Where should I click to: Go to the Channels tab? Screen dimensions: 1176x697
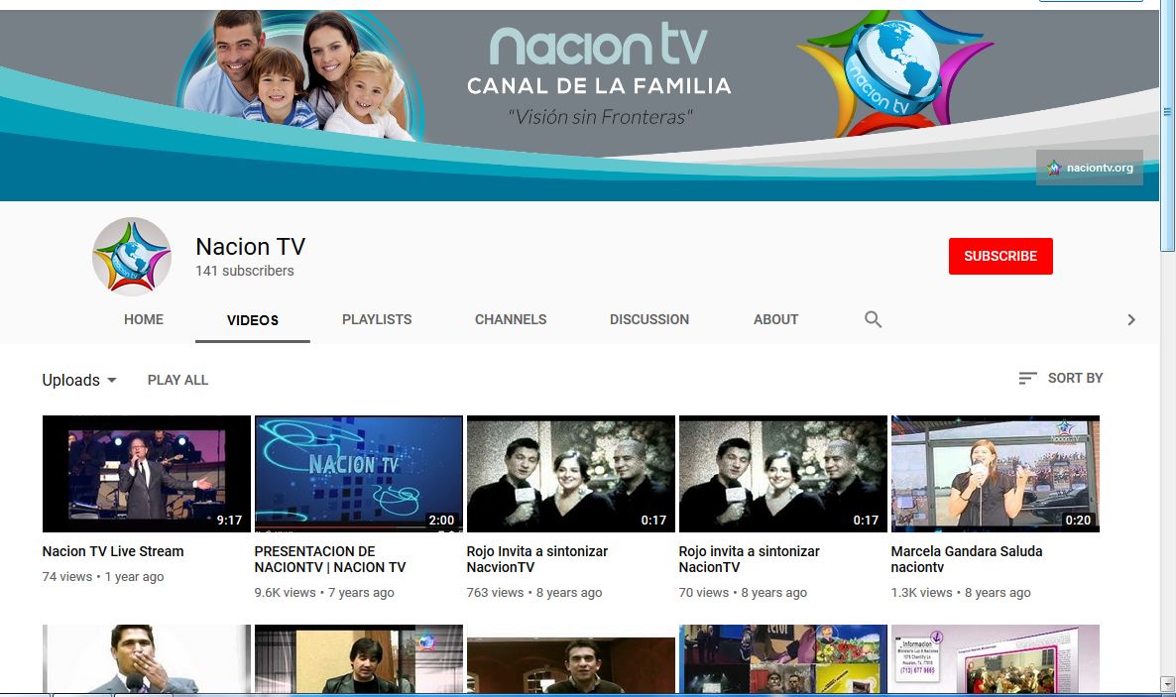coord(511,319)
